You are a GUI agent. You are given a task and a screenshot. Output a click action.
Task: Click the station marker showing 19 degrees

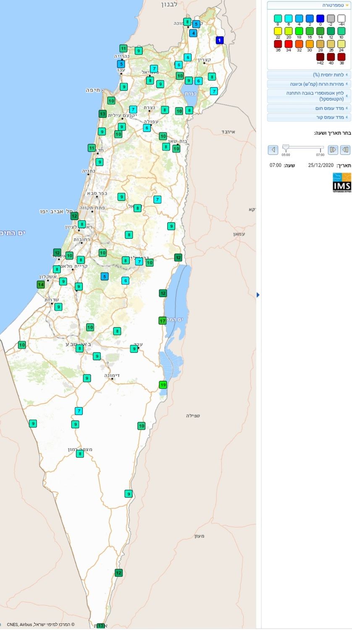tap(163, 385)
